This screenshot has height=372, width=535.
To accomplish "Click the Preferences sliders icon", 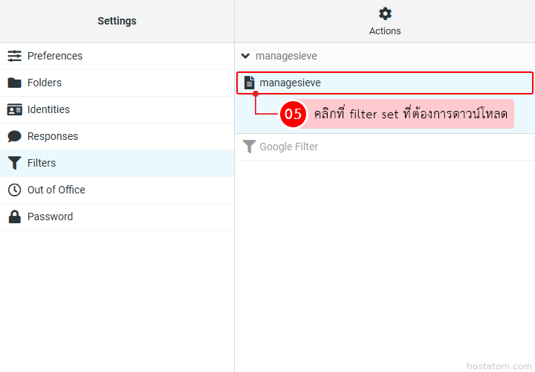I will (x=14, y=56).
